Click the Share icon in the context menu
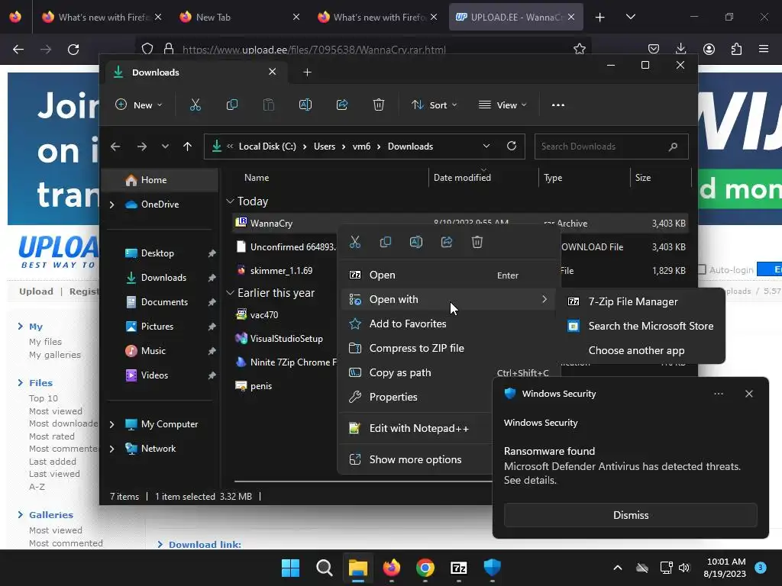The image size is (782, 586). click(447, 242)
